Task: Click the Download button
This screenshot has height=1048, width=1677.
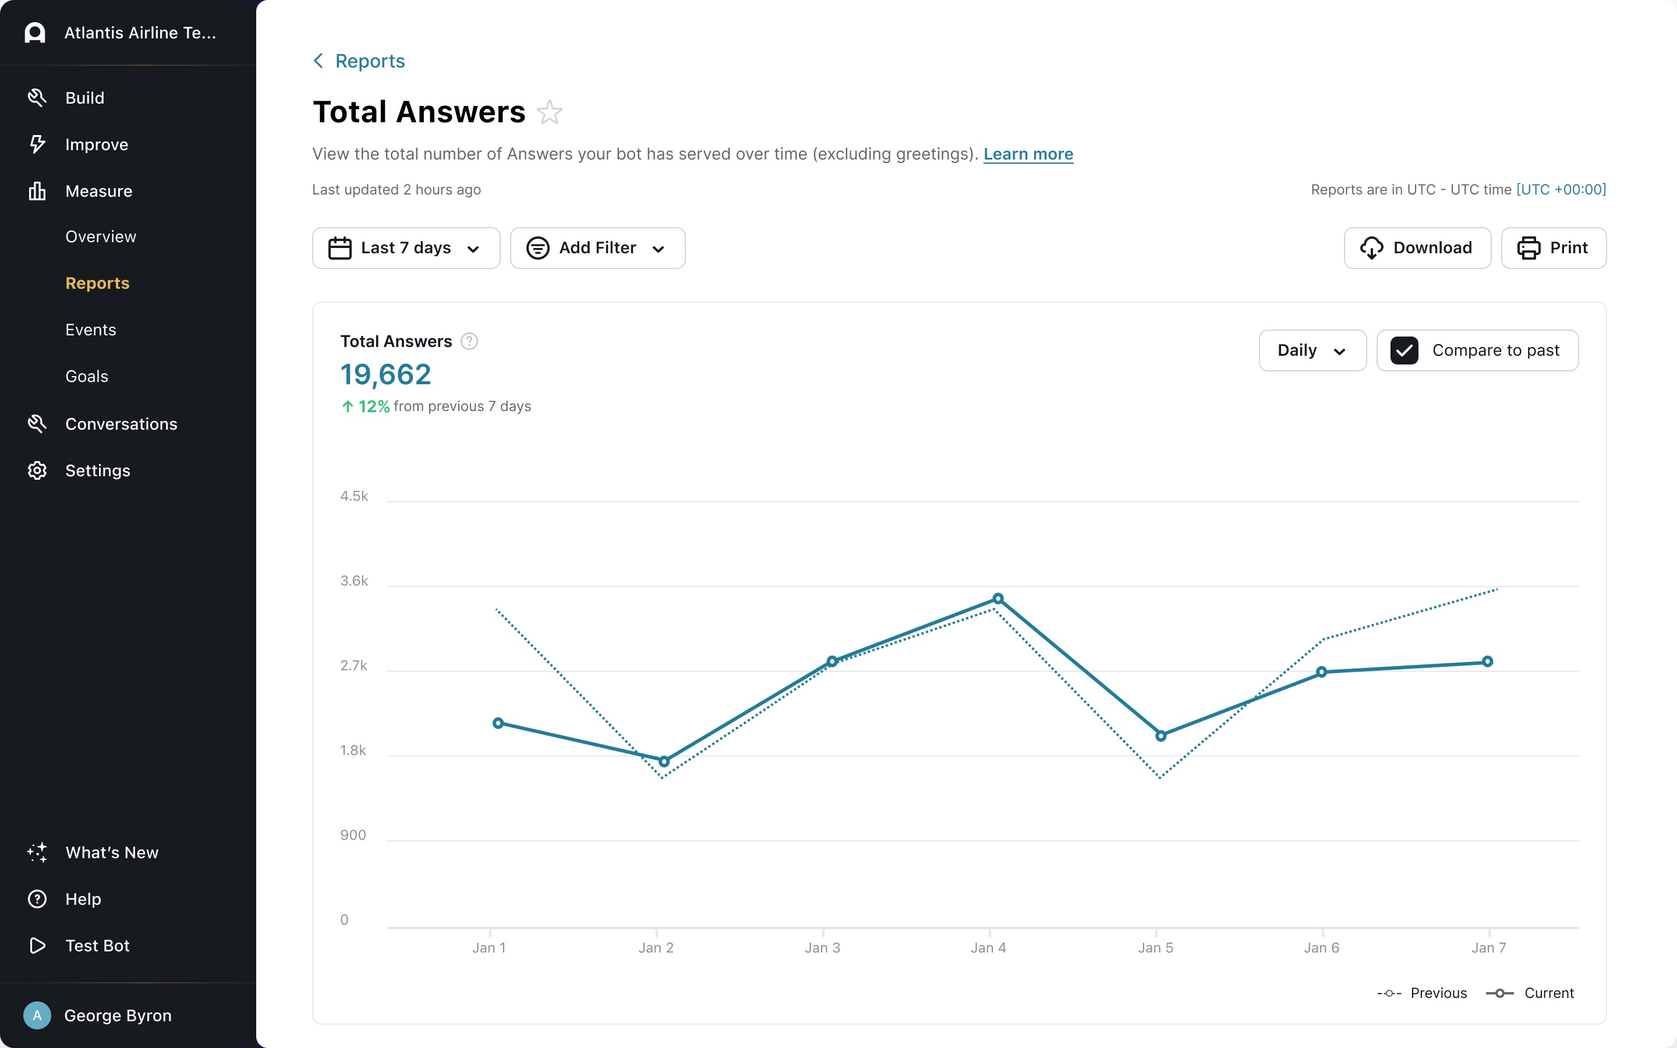Action: pos(1417,248)
